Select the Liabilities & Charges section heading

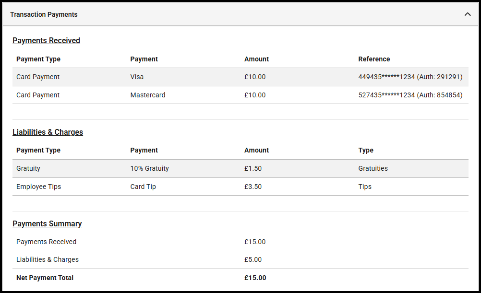(48, 132)
